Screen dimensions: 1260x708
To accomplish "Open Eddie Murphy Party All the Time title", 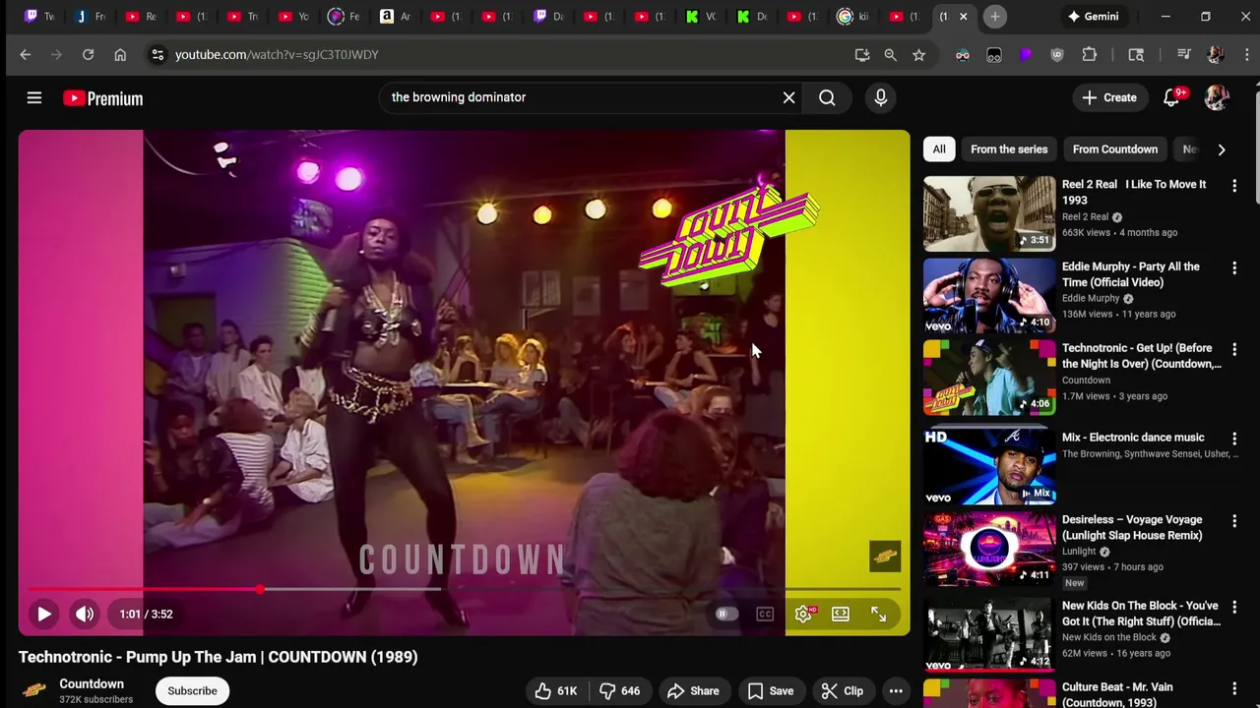I will click(x=1131, y=274).
